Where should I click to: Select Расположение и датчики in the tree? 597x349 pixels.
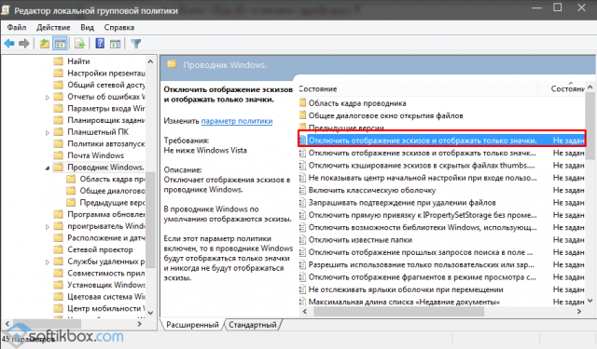click(106, 237)
